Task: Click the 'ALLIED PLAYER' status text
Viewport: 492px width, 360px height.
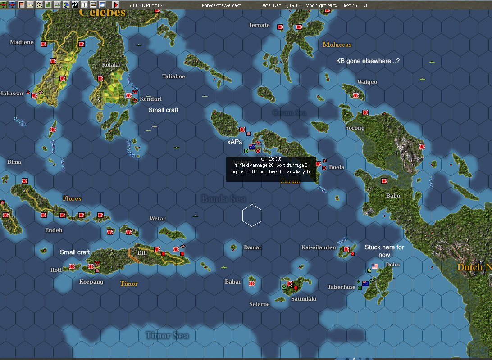Action: coord(146,5)
